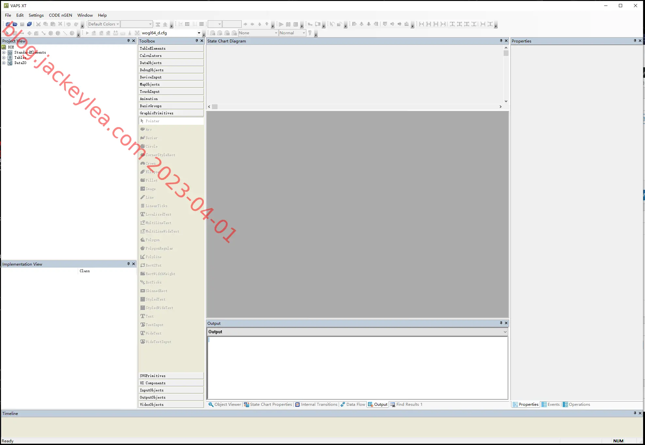The height and width of the screenshot is (445, 645).
Task: Open the CODE nGEN menu
Action: 60,15
